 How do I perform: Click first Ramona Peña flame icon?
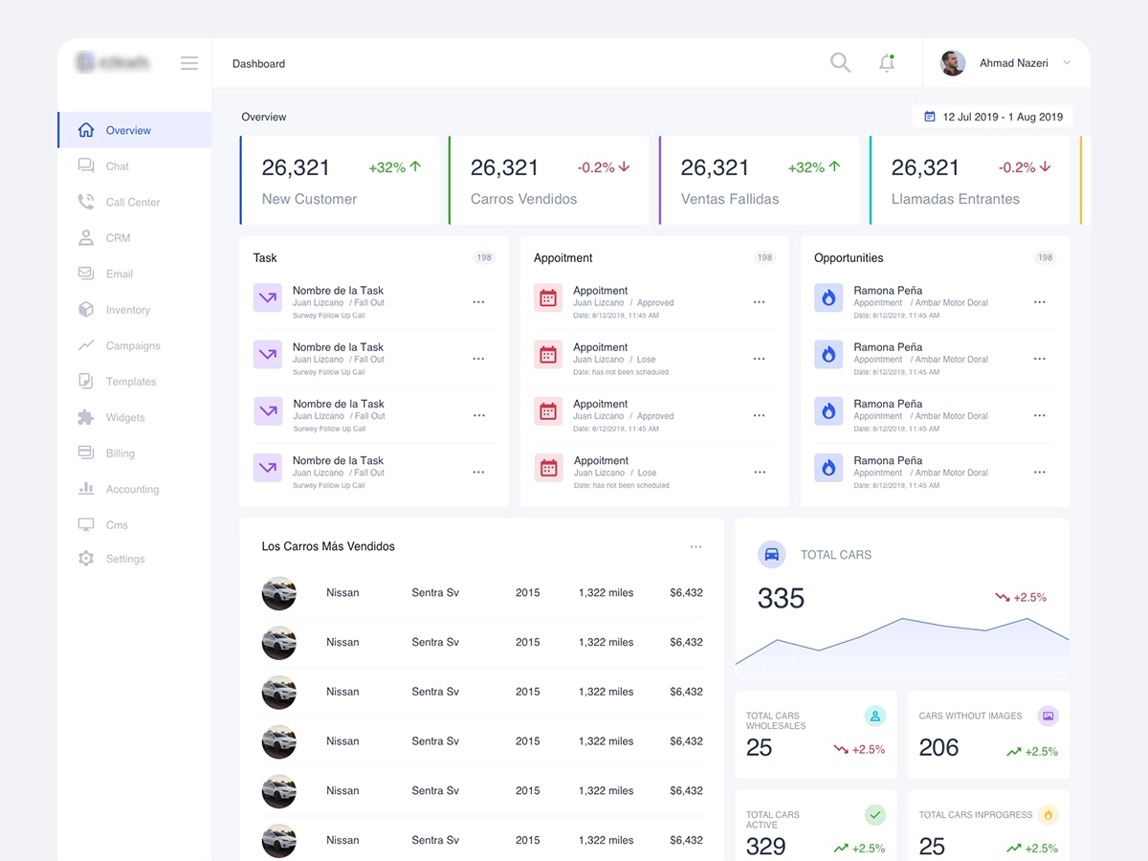[x=828, y=298]
